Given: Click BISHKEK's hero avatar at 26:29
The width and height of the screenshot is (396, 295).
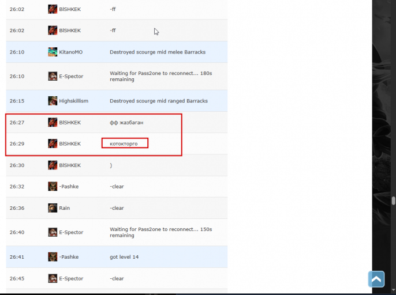Looking at the screenshot, I should pyautogui.click(x=53, y=143).
